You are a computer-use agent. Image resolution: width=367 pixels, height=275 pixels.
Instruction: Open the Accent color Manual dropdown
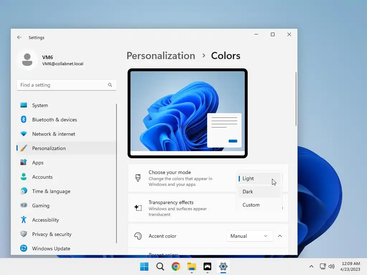(249, 236)
